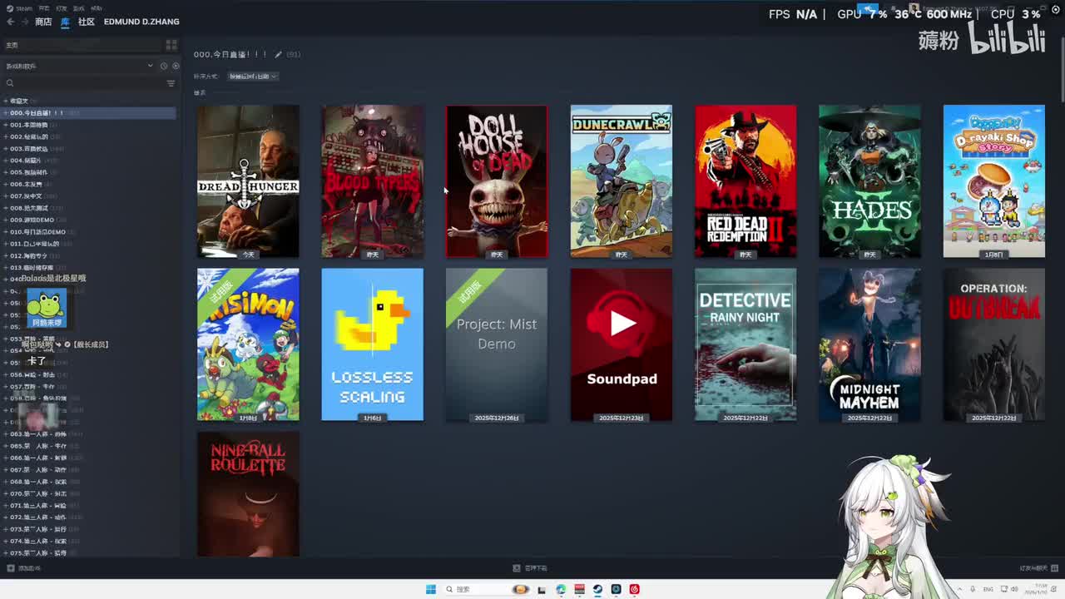
Task: Open the Dorayaki Shop Story cover
Action: click(994, 181)
